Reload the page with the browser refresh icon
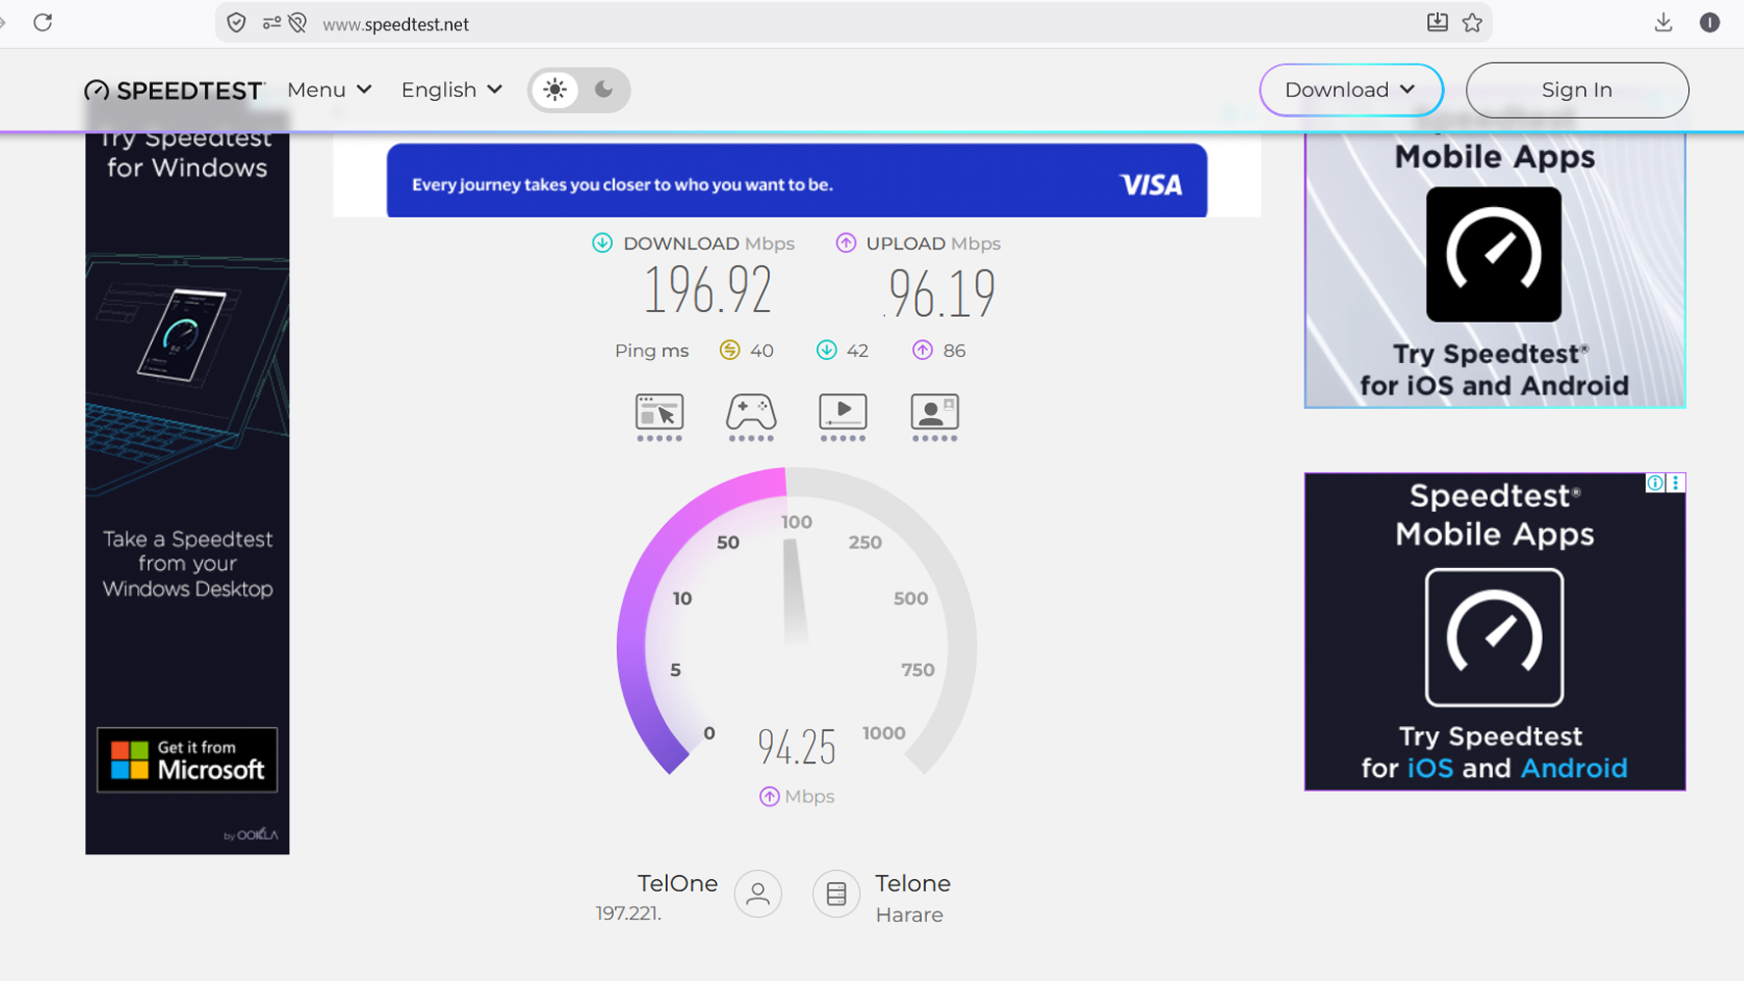This screenshot has width=1744, height=981. tap(42, 23)
